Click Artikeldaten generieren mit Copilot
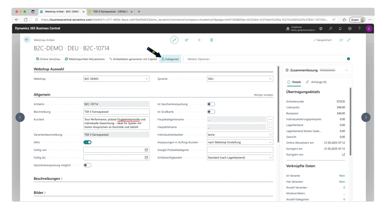Image resolution: width=386 pixels, height=217 pixels. coord(133,59)
